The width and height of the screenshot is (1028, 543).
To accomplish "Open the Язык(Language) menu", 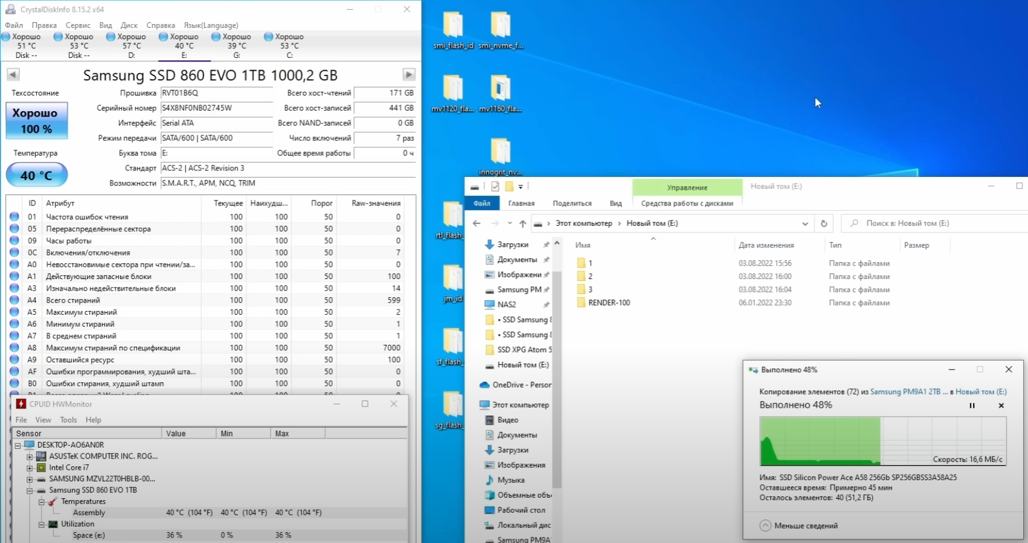I will pos(211,25).
